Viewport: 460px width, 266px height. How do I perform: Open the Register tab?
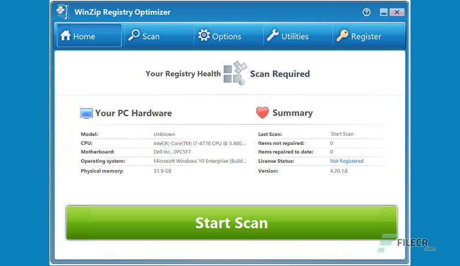point(369,36)
